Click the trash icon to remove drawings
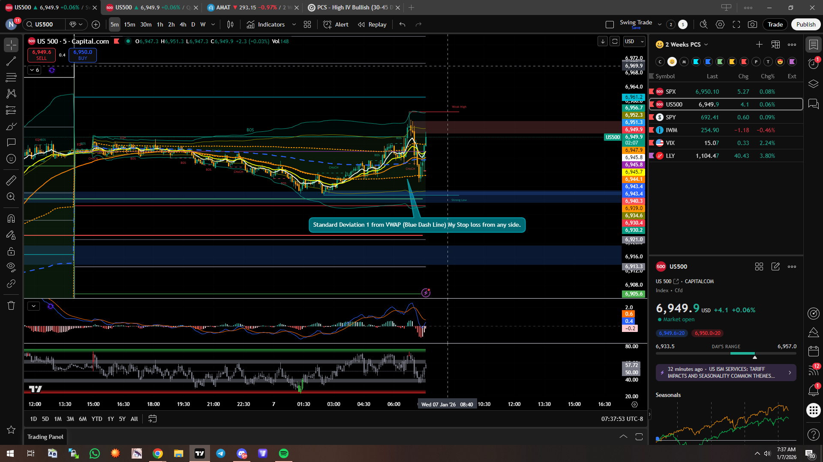This screenshot has width=823, height=462. coord(11,305)
